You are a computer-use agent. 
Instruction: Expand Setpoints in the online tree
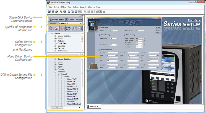55,46
